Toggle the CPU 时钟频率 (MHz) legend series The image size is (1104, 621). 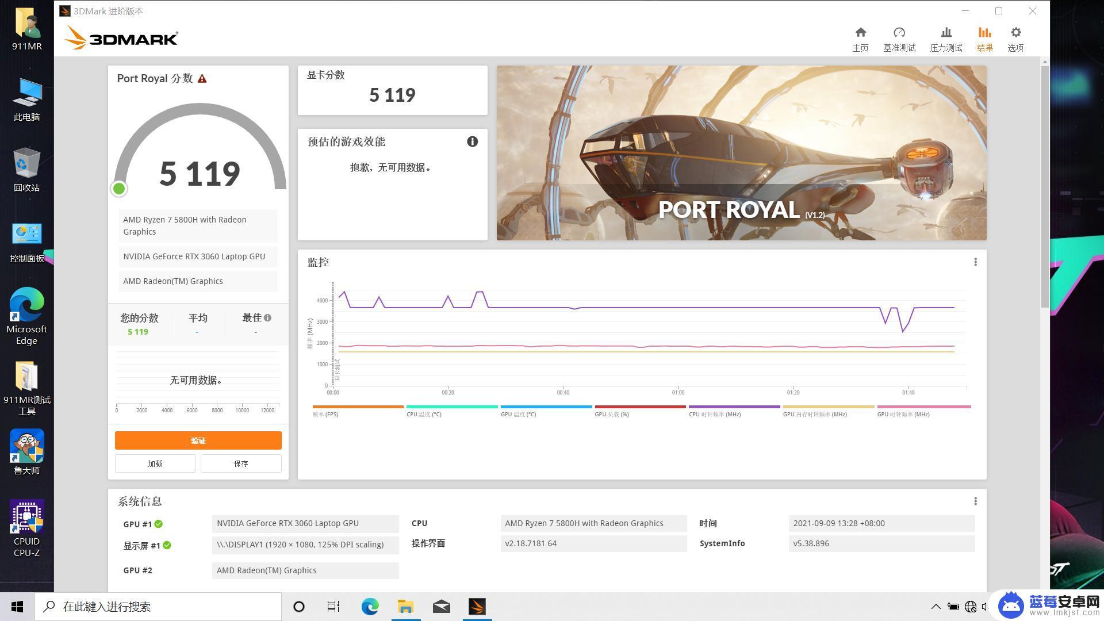(734, 411)
